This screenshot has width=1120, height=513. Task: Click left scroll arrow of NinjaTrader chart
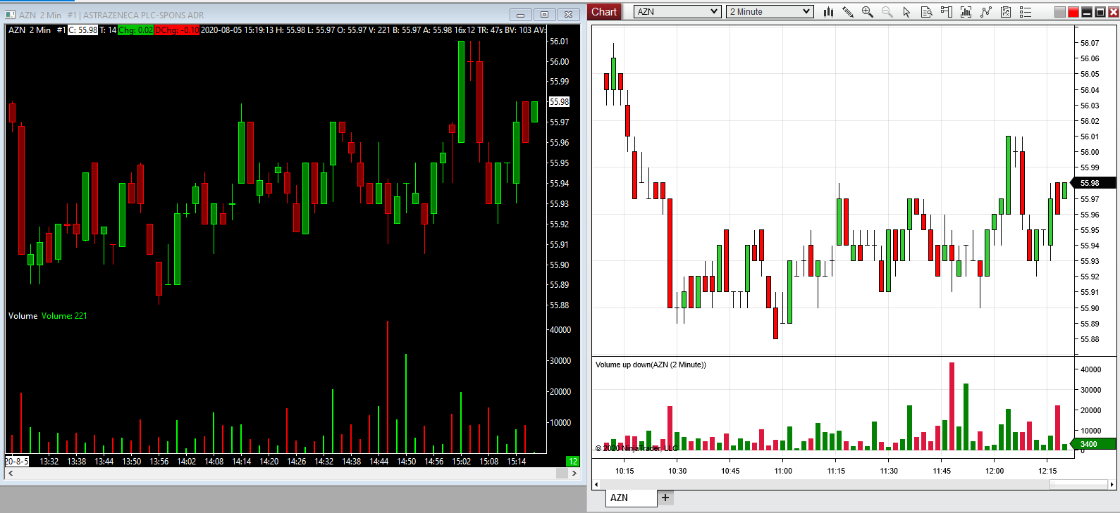pyautogui.click(x=596, y=484)
